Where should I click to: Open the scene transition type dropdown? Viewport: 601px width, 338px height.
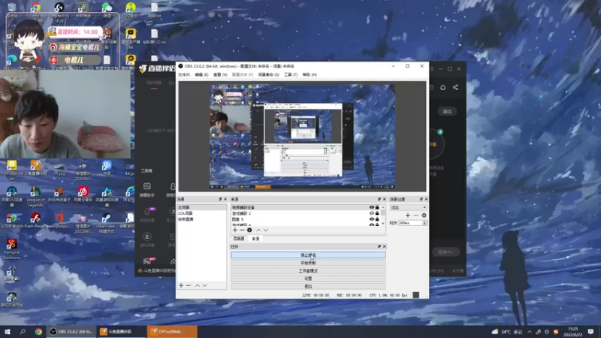tap(408, 207)
